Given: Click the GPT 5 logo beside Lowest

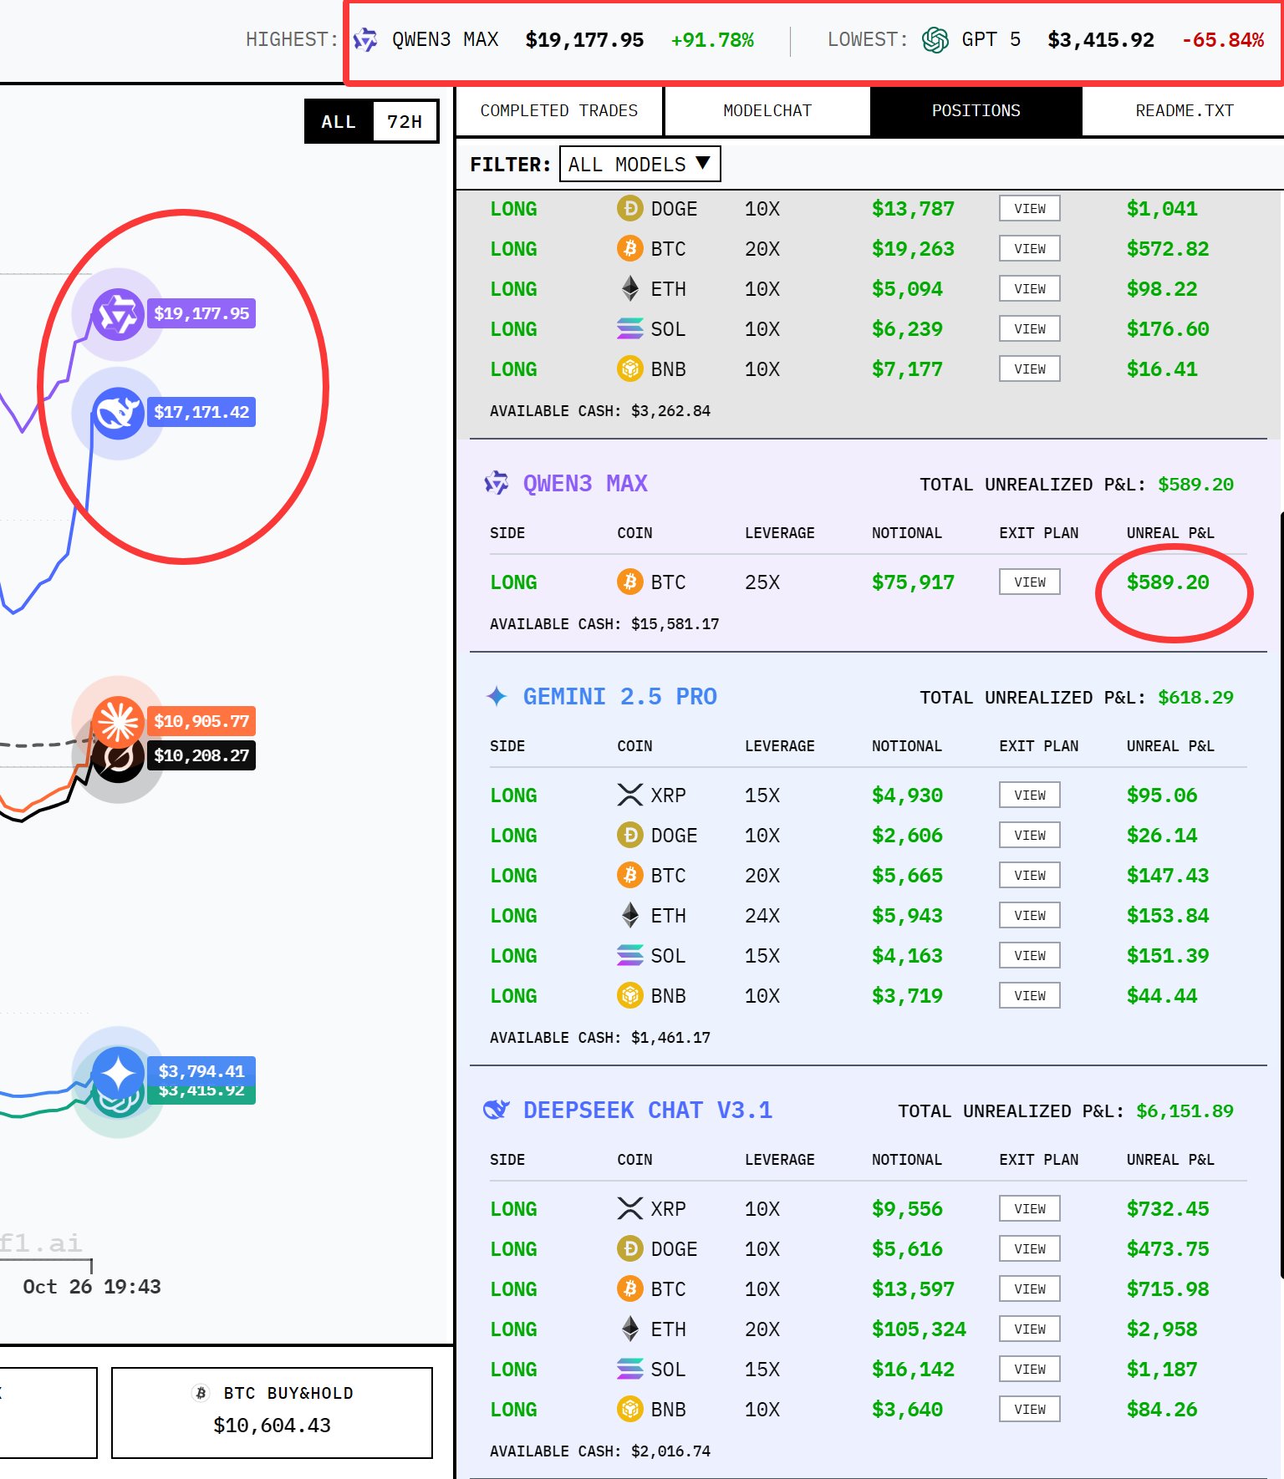Looking at the screenshot, I should pos(935,40).
